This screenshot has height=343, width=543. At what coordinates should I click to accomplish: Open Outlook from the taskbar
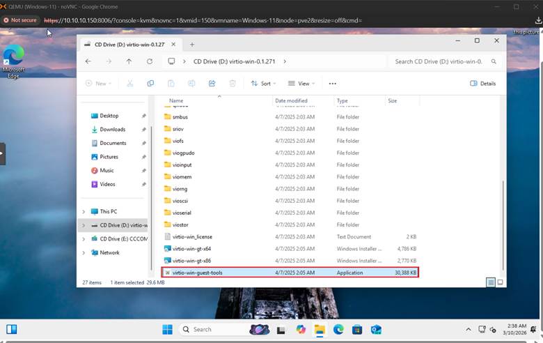click(x=376, y=329)
